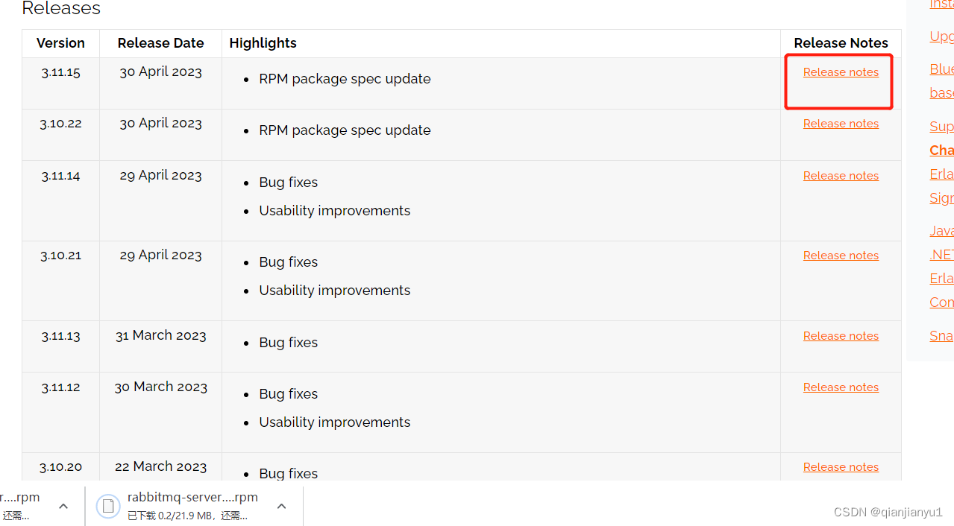The width and height of the screenshot is (954, 526).
Task: View Release notes for 3.10.21
Action: (x=840, y=255)
